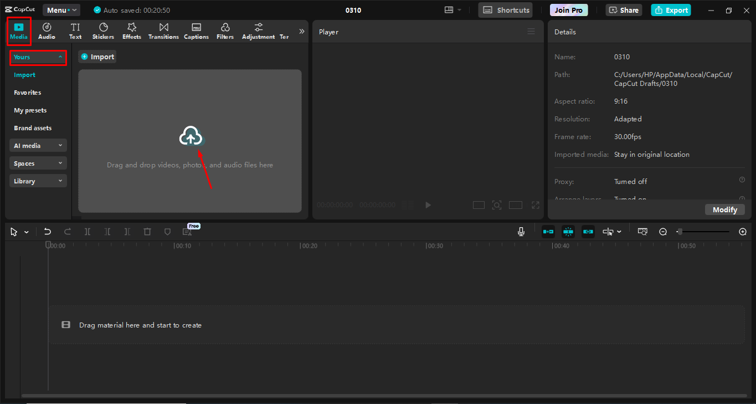756x404 pixels.
Task: Open the Menu dropdown at the top left
Action: point(61,9)
